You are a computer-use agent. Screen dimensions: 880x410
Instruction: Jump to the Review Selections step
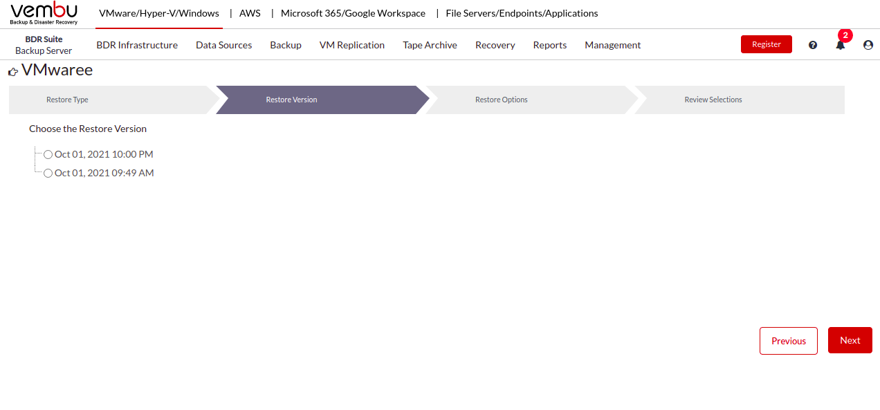point(739,100)
